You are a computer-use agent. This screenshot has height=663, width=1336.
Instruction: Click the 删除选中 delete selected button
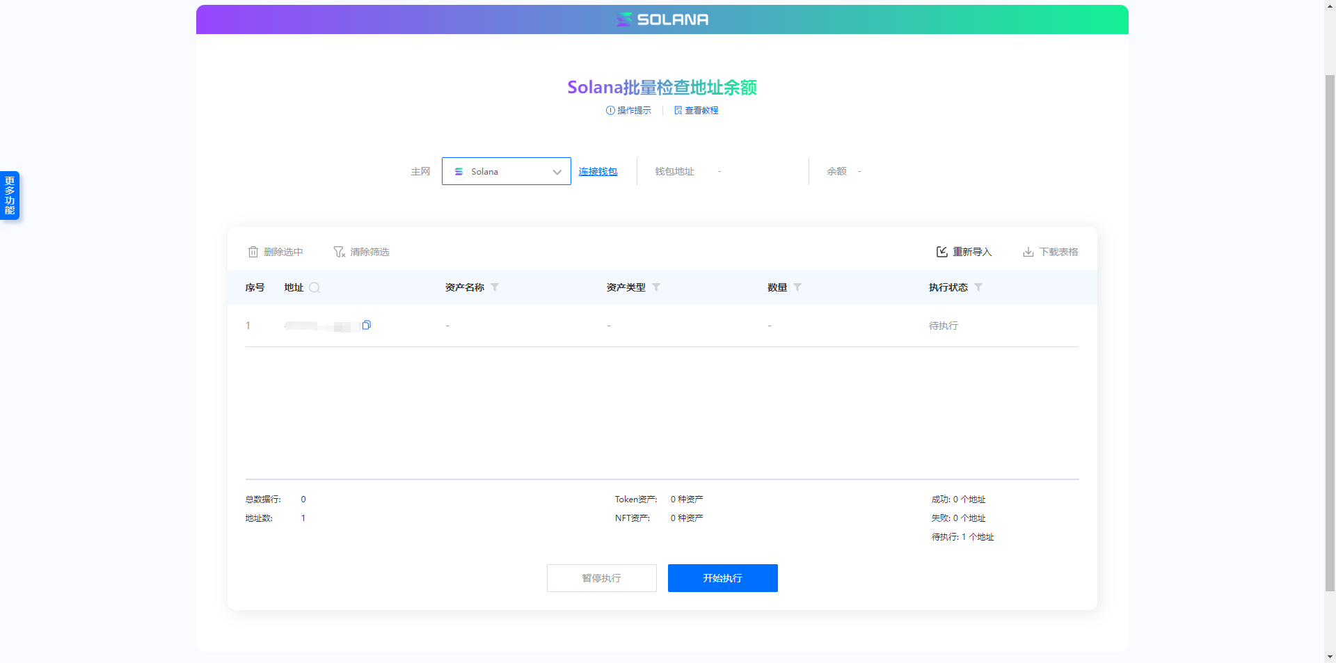(276, 252)
